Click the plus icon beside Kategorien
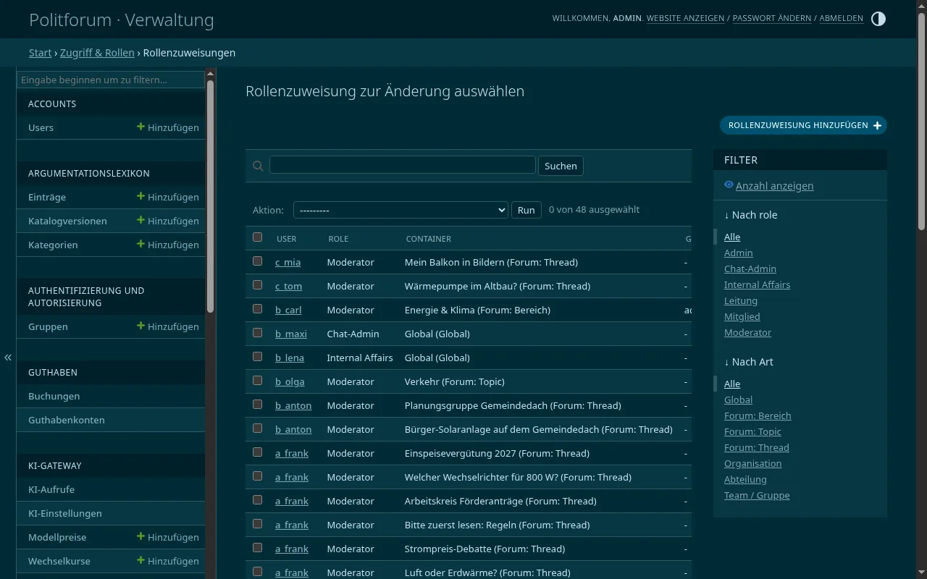 (x=140, y=244)
